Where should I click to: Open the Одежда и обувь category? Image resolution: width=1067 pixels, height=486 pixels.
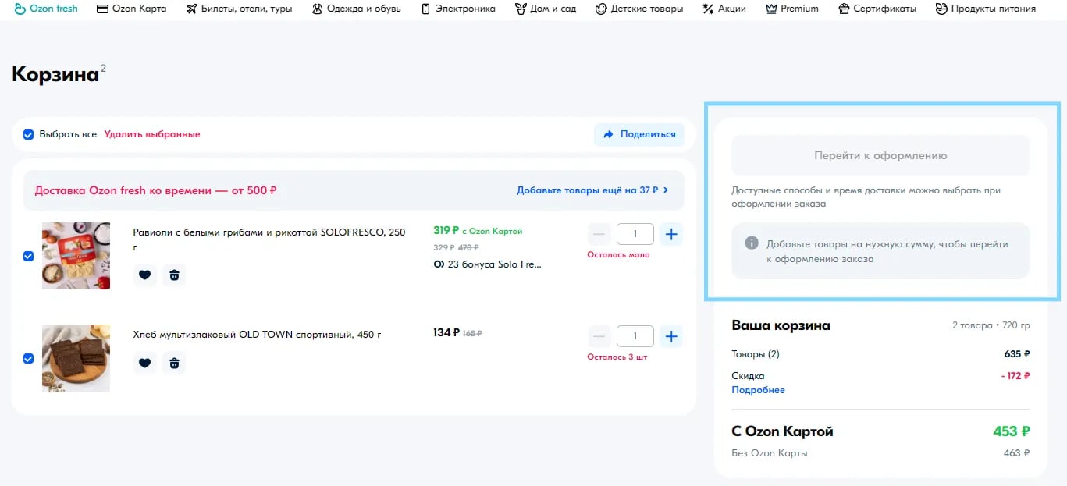tap(356, 9)
